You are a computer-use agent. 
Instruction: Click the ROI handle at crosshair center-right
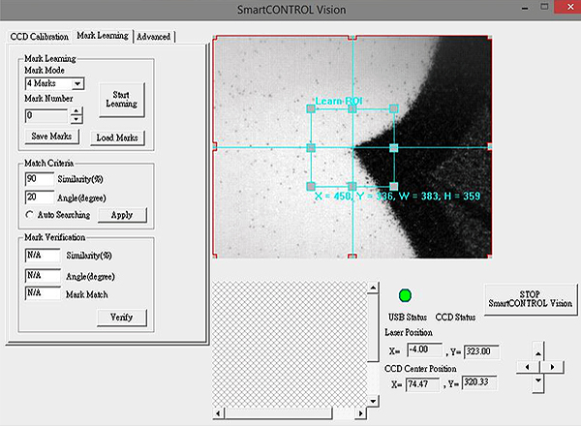point(394,147)
